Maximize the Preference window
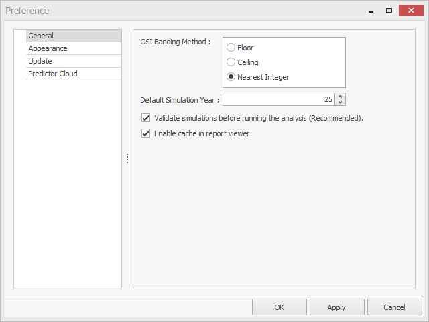The height and width of the screenshot is (322, 429). pyautogui.click(x=389, y=11)
